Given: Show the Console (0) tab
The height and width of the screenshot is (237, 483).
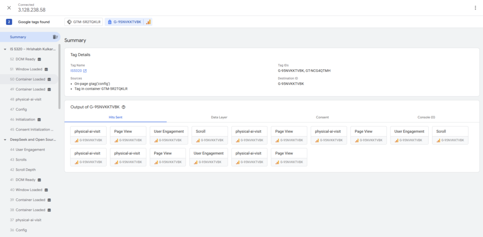Looking at the screenshot, I should tap(426, 117).
